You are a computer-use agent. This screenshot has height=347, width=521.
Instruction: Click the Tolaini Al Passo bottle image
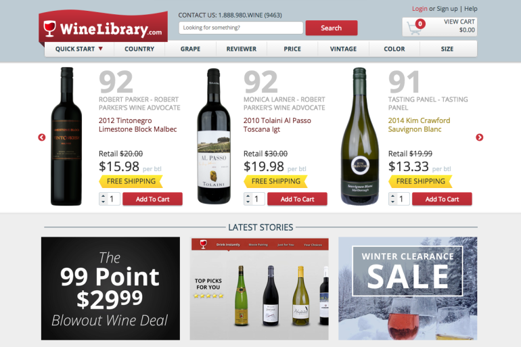(x=214, y=136)
